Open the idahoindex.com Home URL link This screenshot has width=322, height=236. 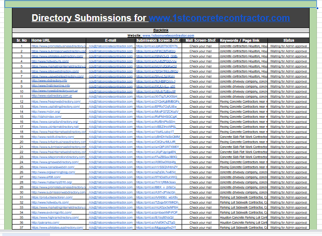46,116
